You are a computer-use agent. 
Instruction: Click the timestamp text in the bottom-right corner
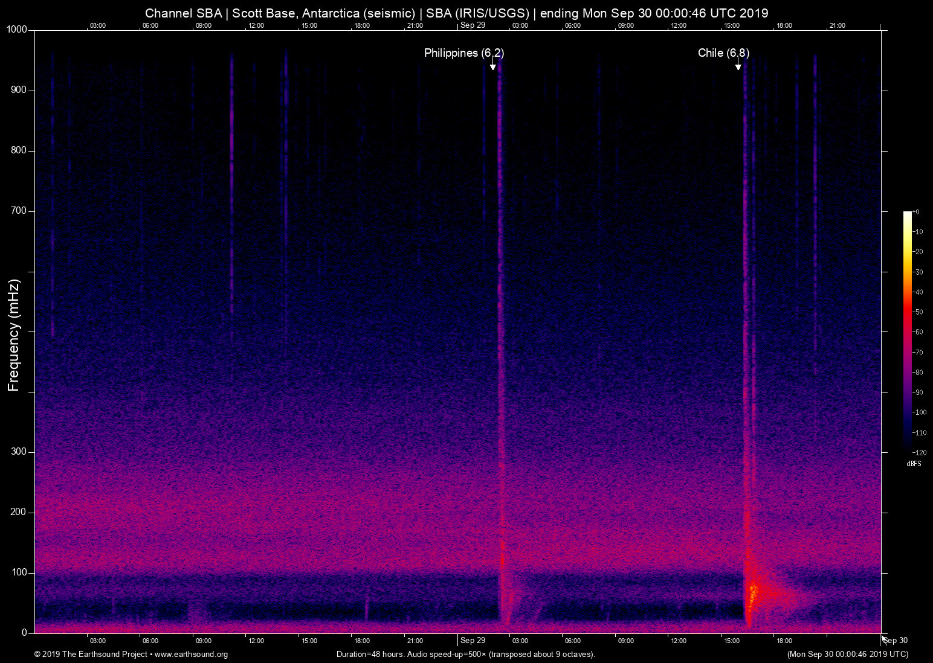[x=847, y=655]
